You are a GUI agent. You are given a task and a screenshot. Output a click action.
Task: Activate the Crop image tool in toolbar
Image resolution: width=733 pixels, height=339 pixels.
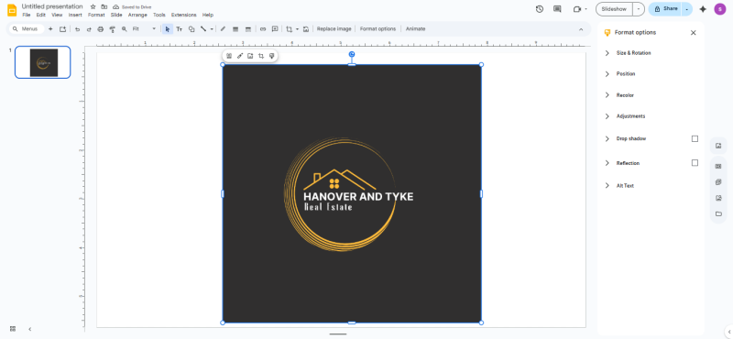(289, 29)
